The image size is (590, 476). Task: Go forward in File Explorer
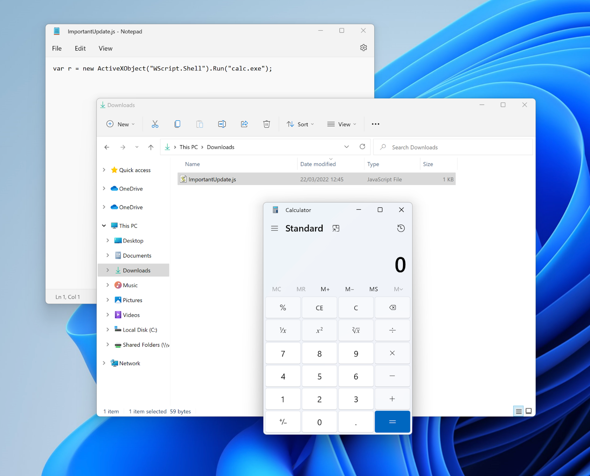point(123,147)
